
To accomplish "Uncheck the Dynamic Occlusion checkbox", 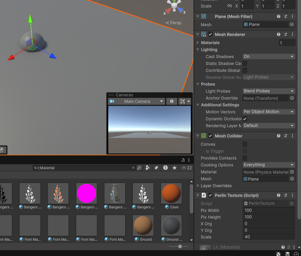I will (x=245, y=119).
